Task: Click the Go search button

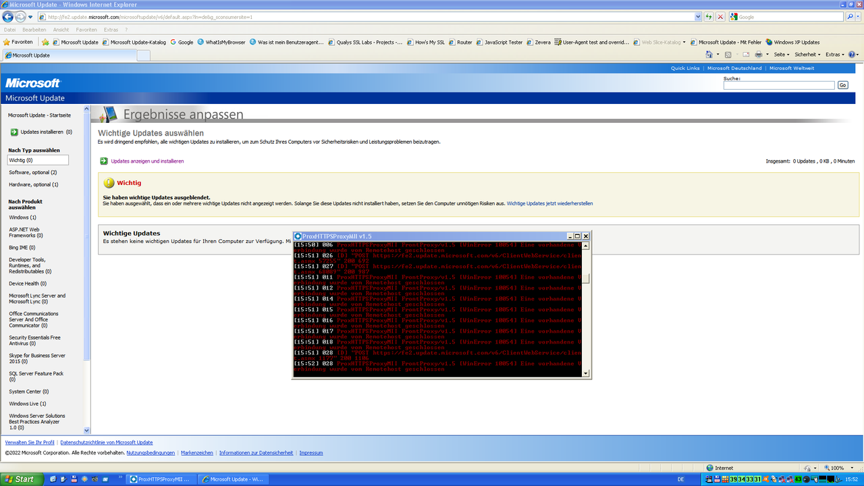Action: [842, 85]
